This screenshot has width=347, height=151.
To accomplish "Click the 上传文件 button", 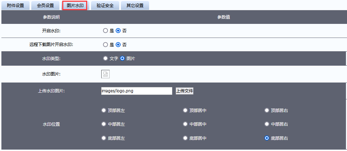I will click(x=185, y=91).
